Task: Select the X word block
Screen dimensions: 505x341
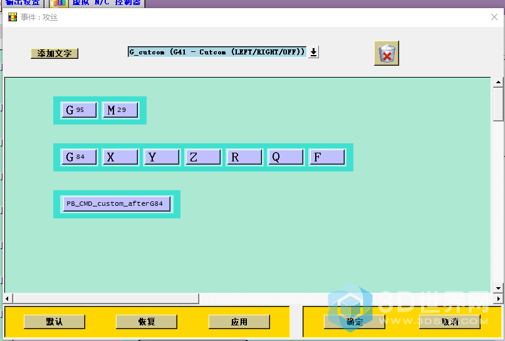Action: point(120,157)
